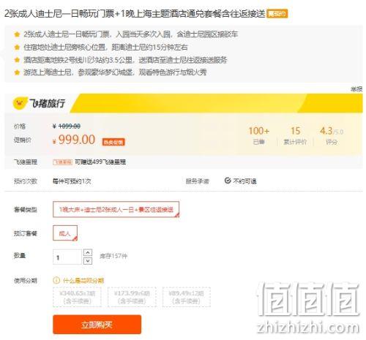Click the 不约可退 service promise text
This screenshot has height=340, width=366.
(x=244, y=181)
